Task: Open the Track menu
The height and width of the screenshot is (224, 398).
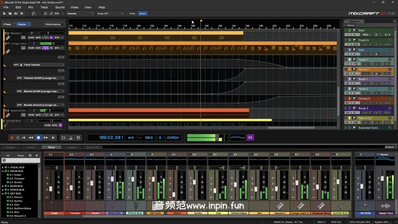Action: click(x=44, y=7)
